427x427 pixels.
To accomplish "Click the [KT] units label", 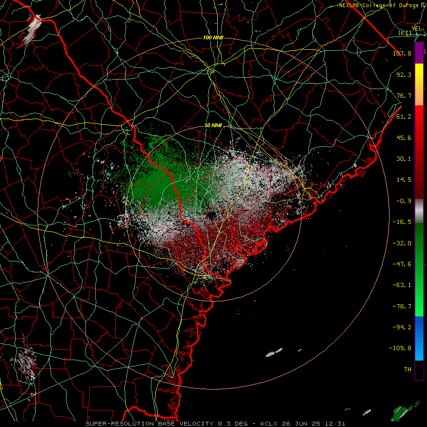I will click(x=405, y=33).
